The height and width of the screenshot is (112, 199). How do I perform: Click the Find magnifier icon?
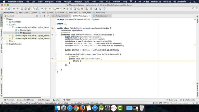coord(34,9)
